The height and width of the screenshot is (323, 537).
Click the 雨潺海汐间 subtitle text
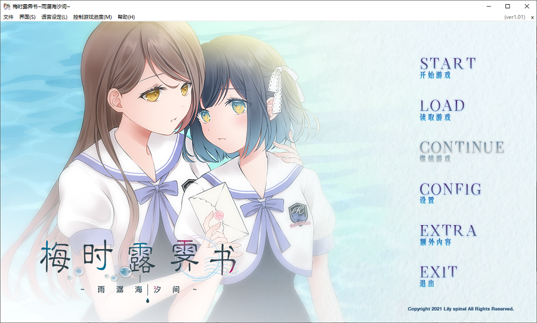[138, 290]
